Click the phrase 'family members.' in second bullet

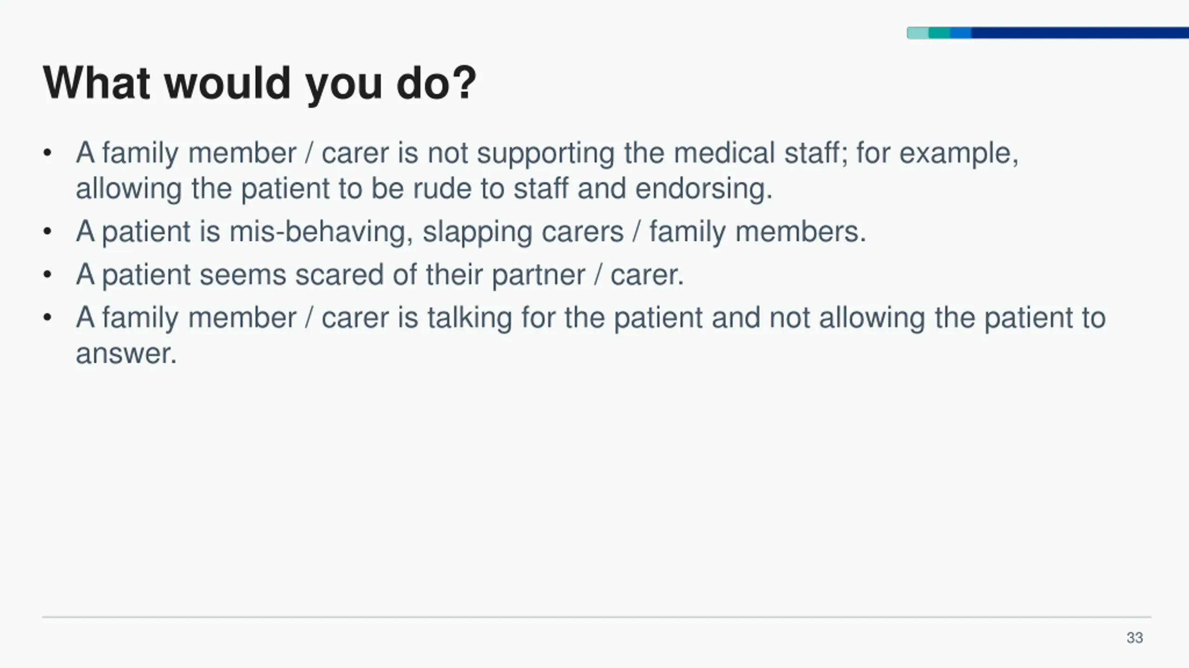pyautogui.click(x=758, y=232)
